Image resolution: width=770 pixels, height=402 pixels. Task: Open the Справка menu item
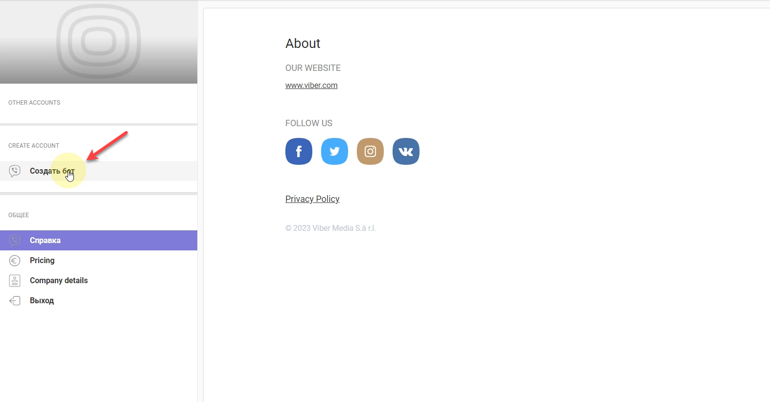[98, 240]
